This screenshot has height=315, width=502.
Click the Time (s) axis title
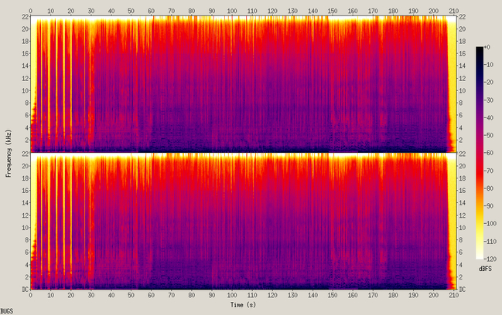pyautogui.click(x=244, y=305)
